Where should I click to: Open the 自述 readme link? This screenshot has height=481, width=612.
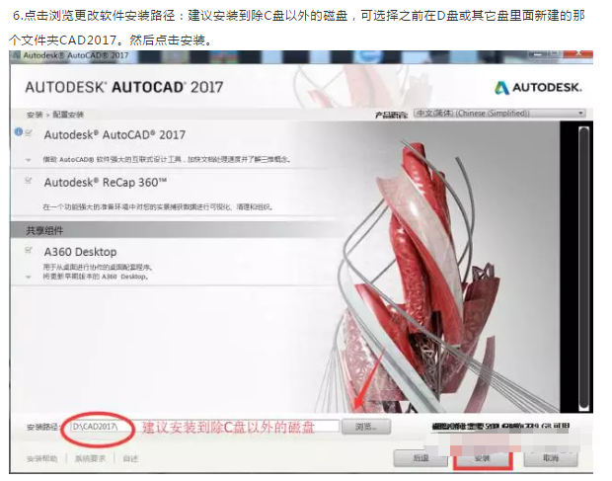click(x=130, y=458)
